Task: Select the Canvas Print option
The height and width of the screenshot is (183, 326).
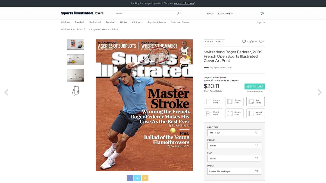Action: 213,101
